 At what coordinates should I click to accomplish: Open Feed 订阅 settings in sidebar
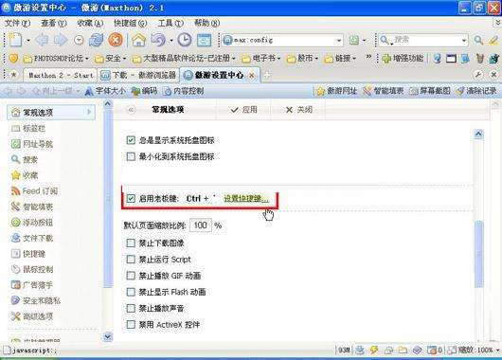(x=34, y=191)
